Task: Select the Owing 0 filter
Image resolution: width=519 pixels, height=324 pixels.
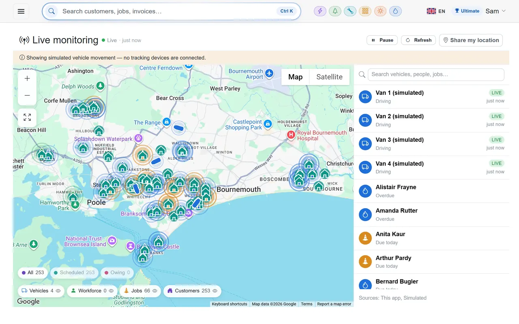Action: click(x=117, y=273)
